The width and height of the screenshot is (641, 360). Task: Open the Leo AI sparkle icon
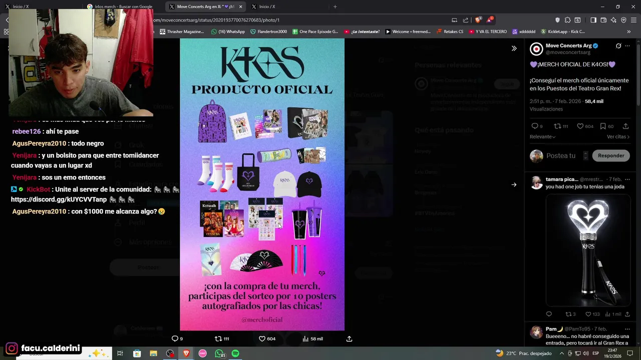tap(613, 20)
